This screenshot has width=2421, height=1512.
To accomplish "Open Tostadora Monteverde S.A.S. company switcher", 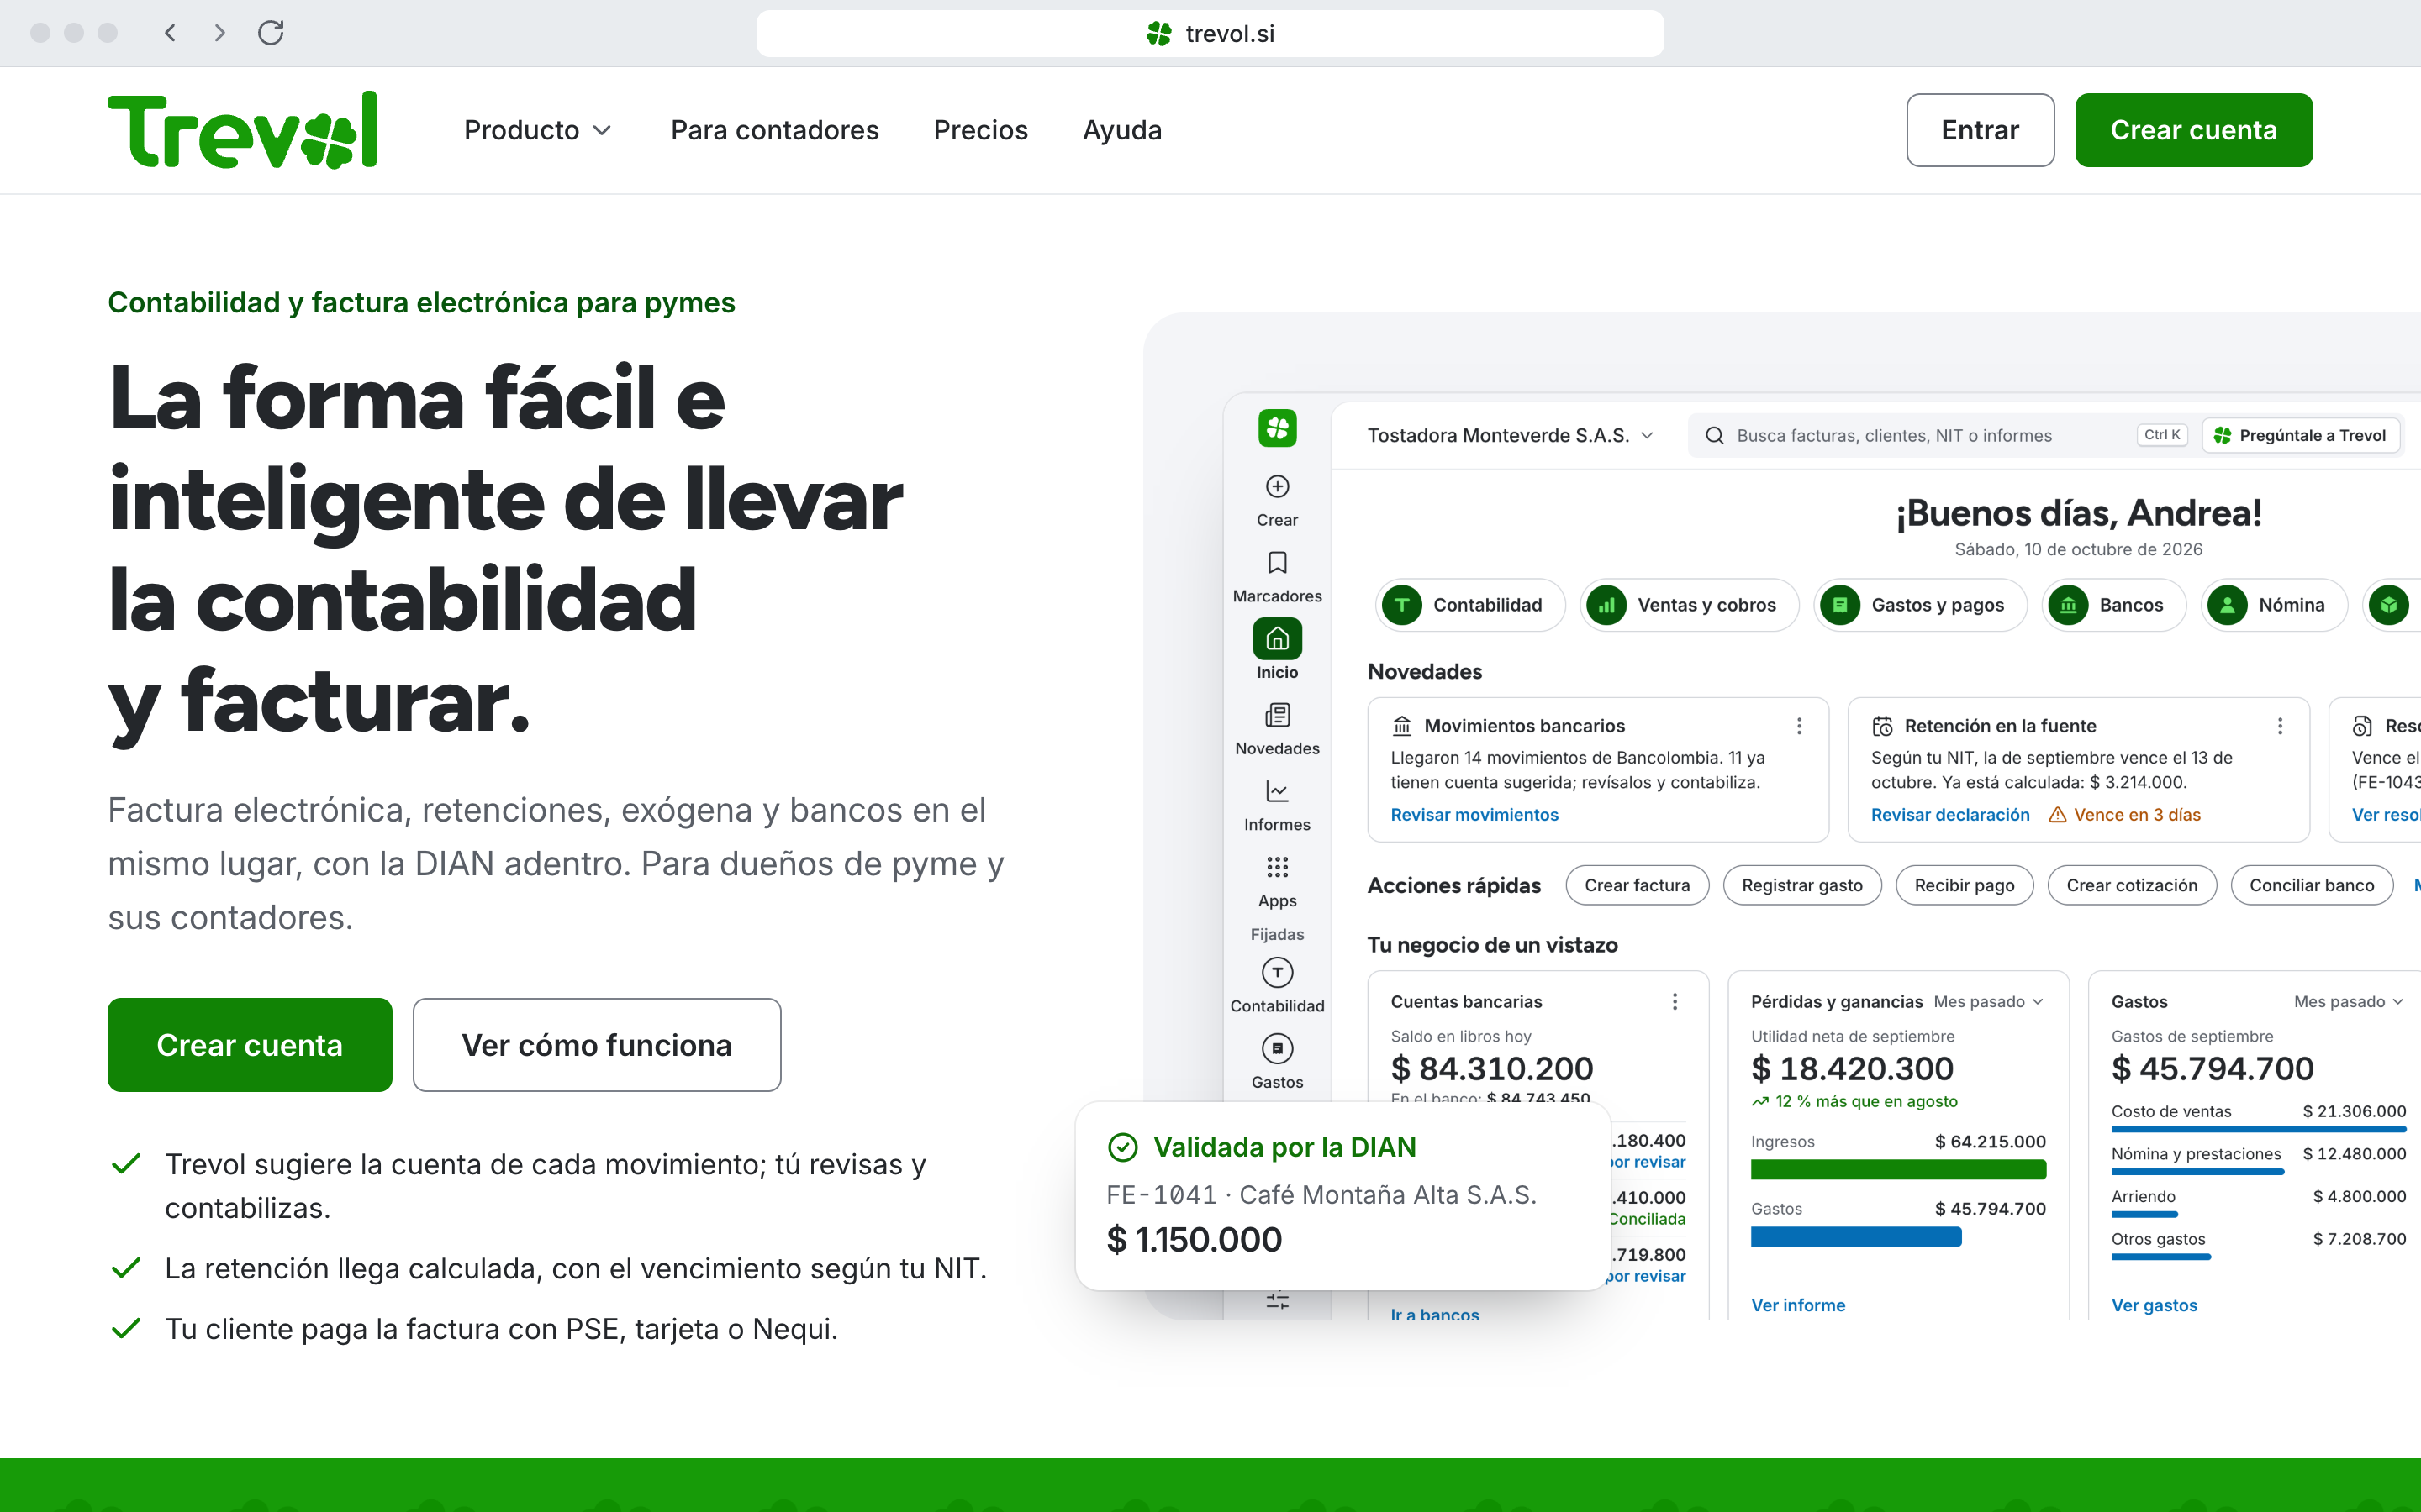I will (x=1511, y=435).
